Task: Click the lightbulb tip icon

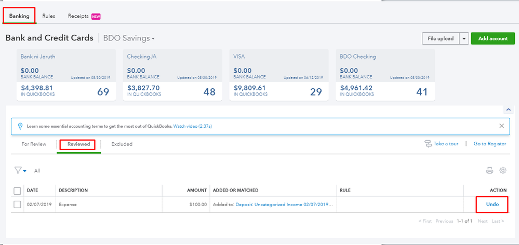Action: coord(20,126)
